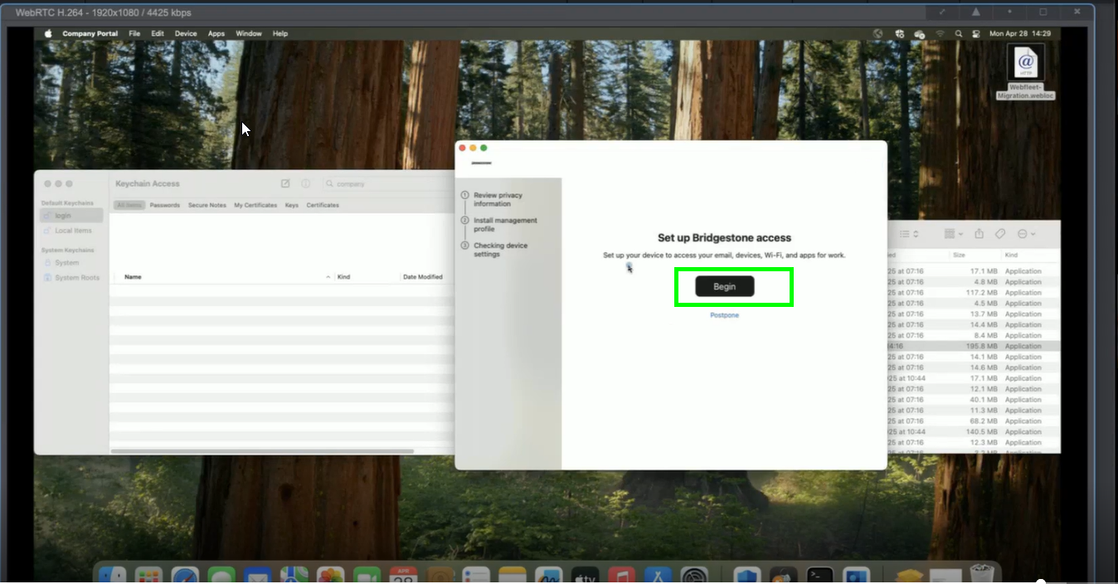Switch to All Items tab in Keychain Access
The image size is (1118, 584).
point(129,205)
